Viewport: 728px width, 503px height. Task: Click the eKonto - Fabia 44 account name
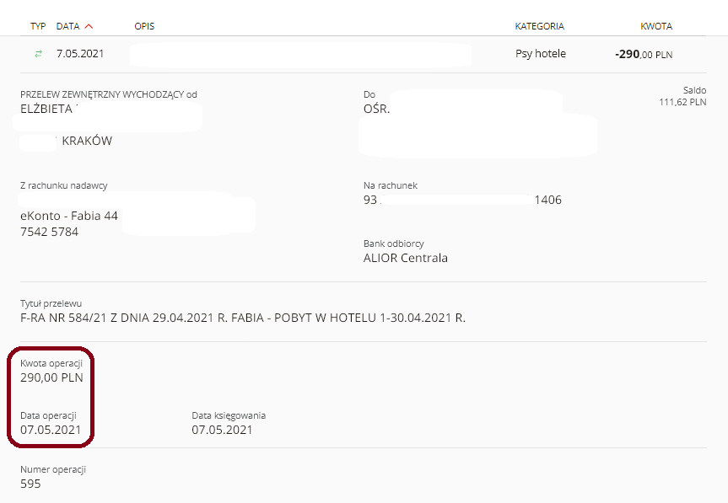pos(69,216)
